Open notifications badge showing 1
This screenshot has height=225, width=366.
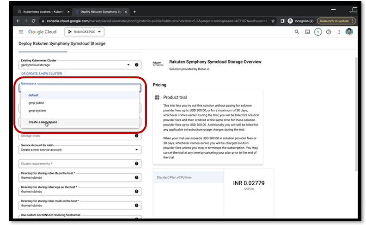point(318,32)
